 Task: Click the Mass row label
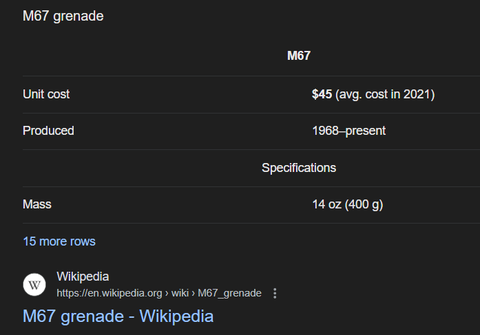click(x=37, y=204)
